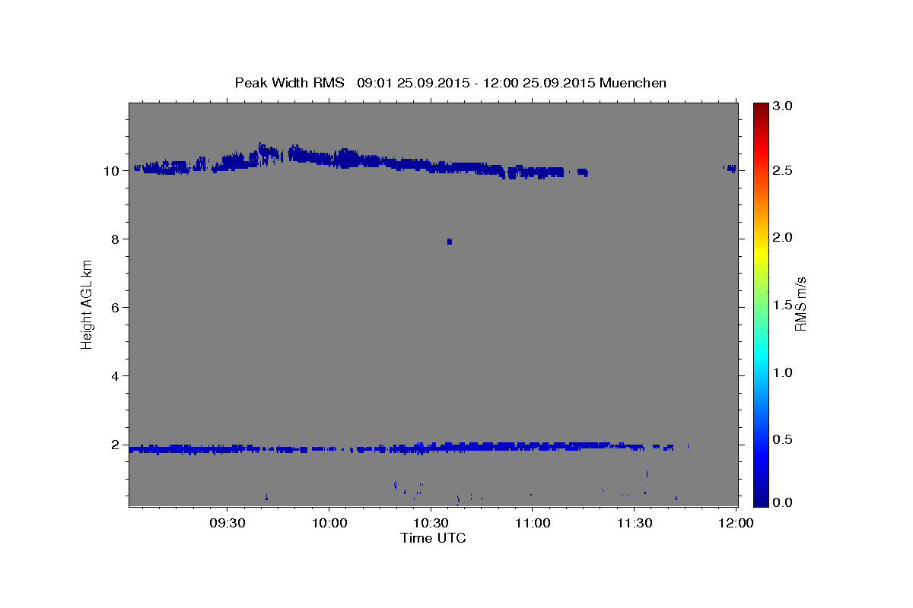Click the 11:30 time tick label
Screen dimensions: 913x608
point(634,524)
